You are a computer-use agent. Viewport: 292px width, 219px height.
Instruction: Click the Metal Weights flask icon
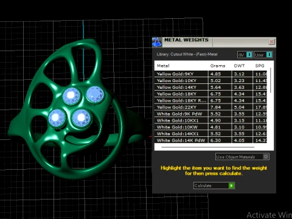(x=157, y=42)
